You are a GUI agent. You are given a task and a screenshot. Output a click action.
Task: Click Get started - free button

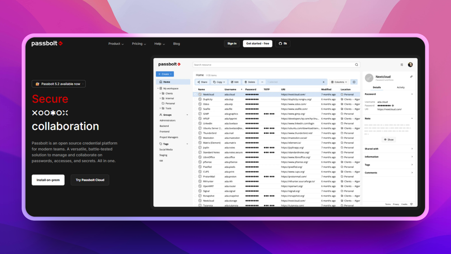(x=258, y=44)
